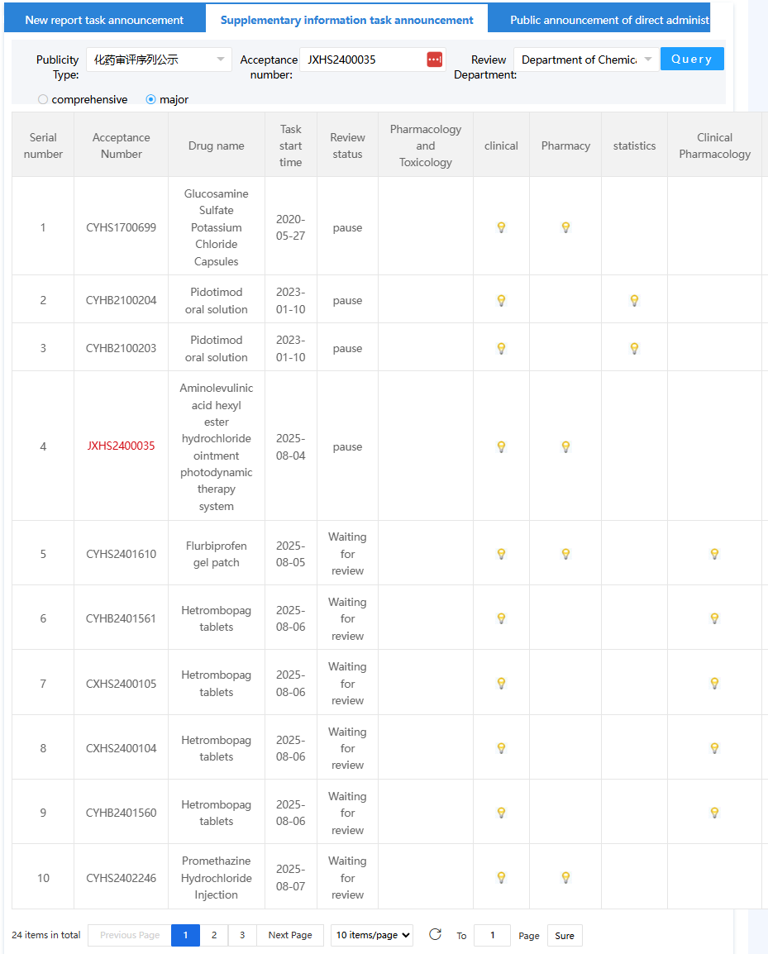
Task: Expand the Review Department dropdown
Action: click(x=586, y=60)
